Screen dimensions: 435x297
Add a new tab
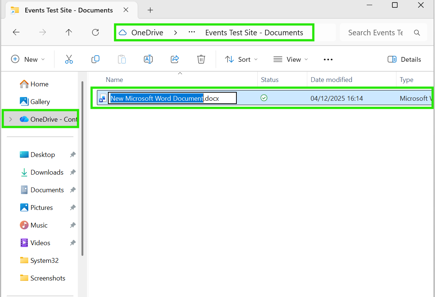(150, 10)
